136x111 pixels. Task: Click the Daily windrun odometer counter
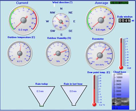125,21
